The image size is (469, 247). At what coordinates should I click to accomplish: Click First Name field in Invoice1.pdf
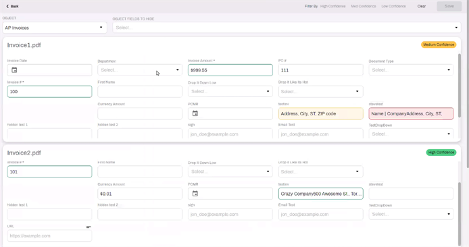coord(140,91)
